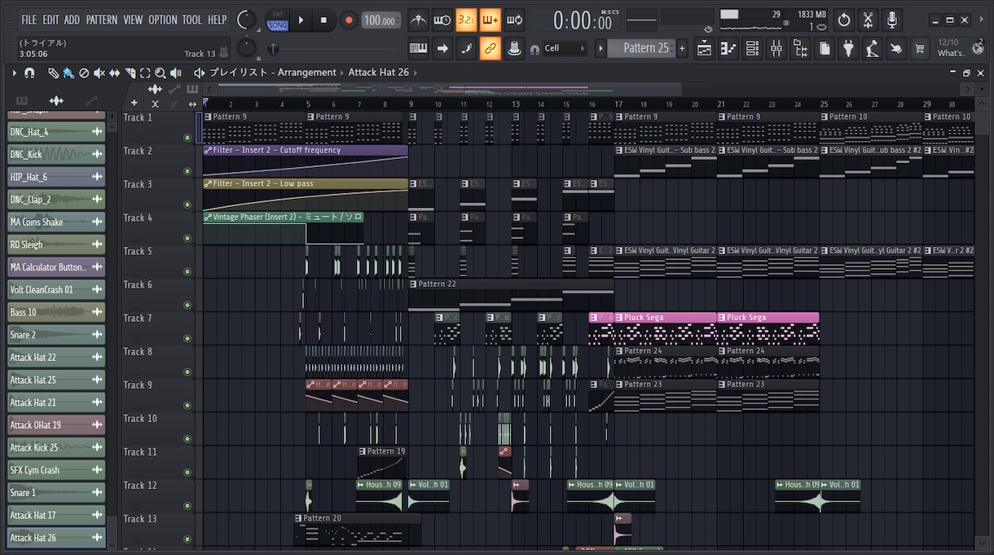Open the shopping cart content library
This screenshot has height=555, width=994.
(x=921, y=49)
